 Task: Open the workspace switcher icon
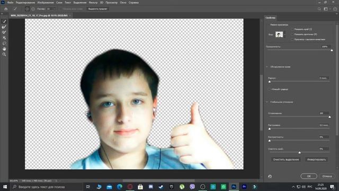coord(326,9)
